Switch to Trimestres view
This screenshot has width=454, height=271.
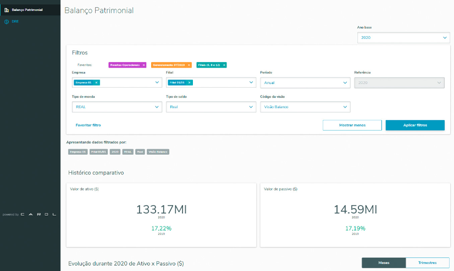click(427, 263)
